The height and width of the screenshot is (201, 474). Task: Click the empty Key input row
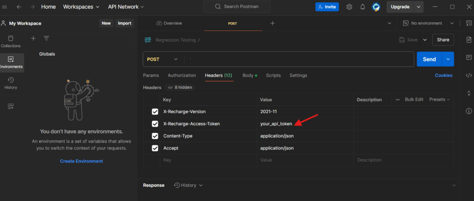point(208,160)
